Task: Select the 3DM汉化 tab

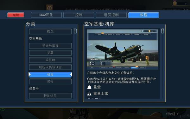Action: (x=46, y=15)
